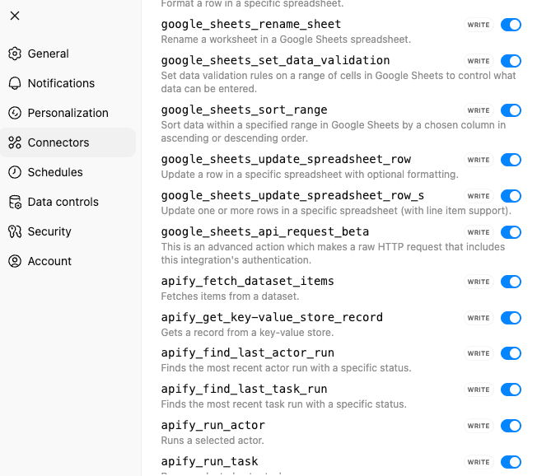Click the Schedules clock icon
The width and height of the screenshot is (537, 476).
(x=15, y=172)
